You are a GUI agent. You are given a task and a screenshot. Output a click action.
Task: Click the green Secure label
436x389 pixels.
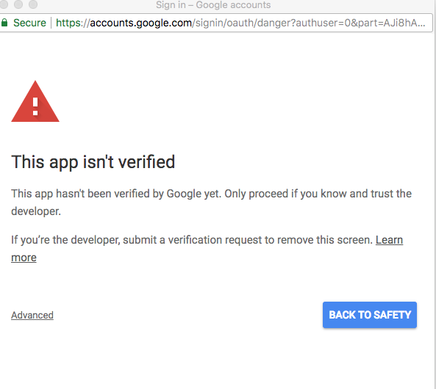click(x=29, y=23)
